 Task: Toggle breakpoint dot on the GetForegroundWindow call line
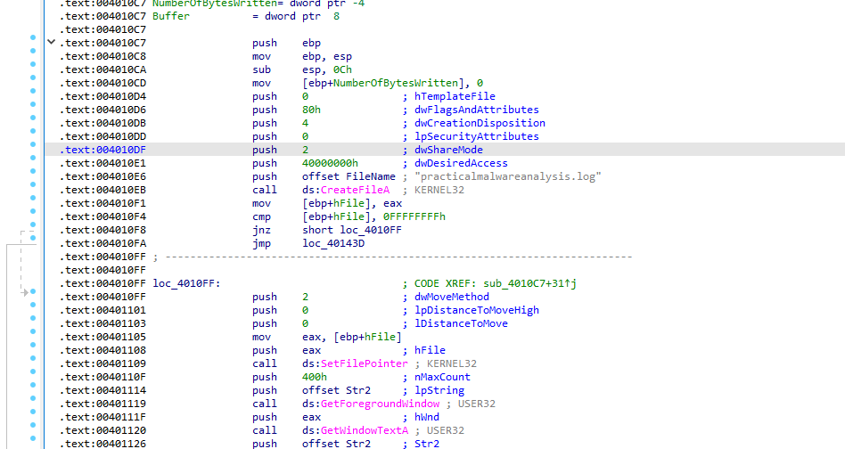click(x=33, y=398)
